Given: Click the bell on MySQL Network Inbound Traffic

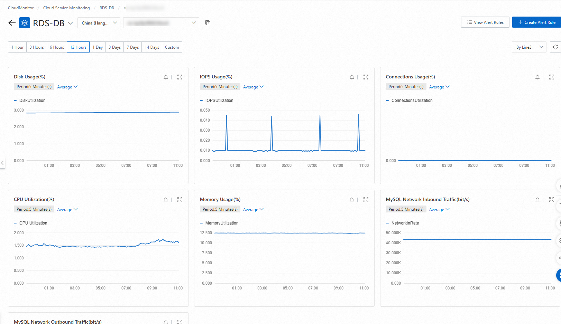Looking at the screenshot, I should click(x=537, y=200).
